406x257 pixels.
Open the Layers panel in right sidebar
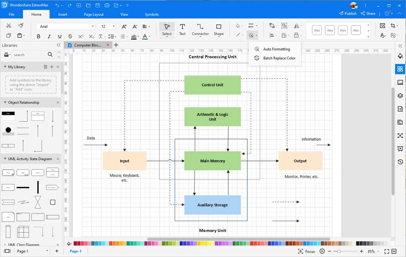pos(400,95)
